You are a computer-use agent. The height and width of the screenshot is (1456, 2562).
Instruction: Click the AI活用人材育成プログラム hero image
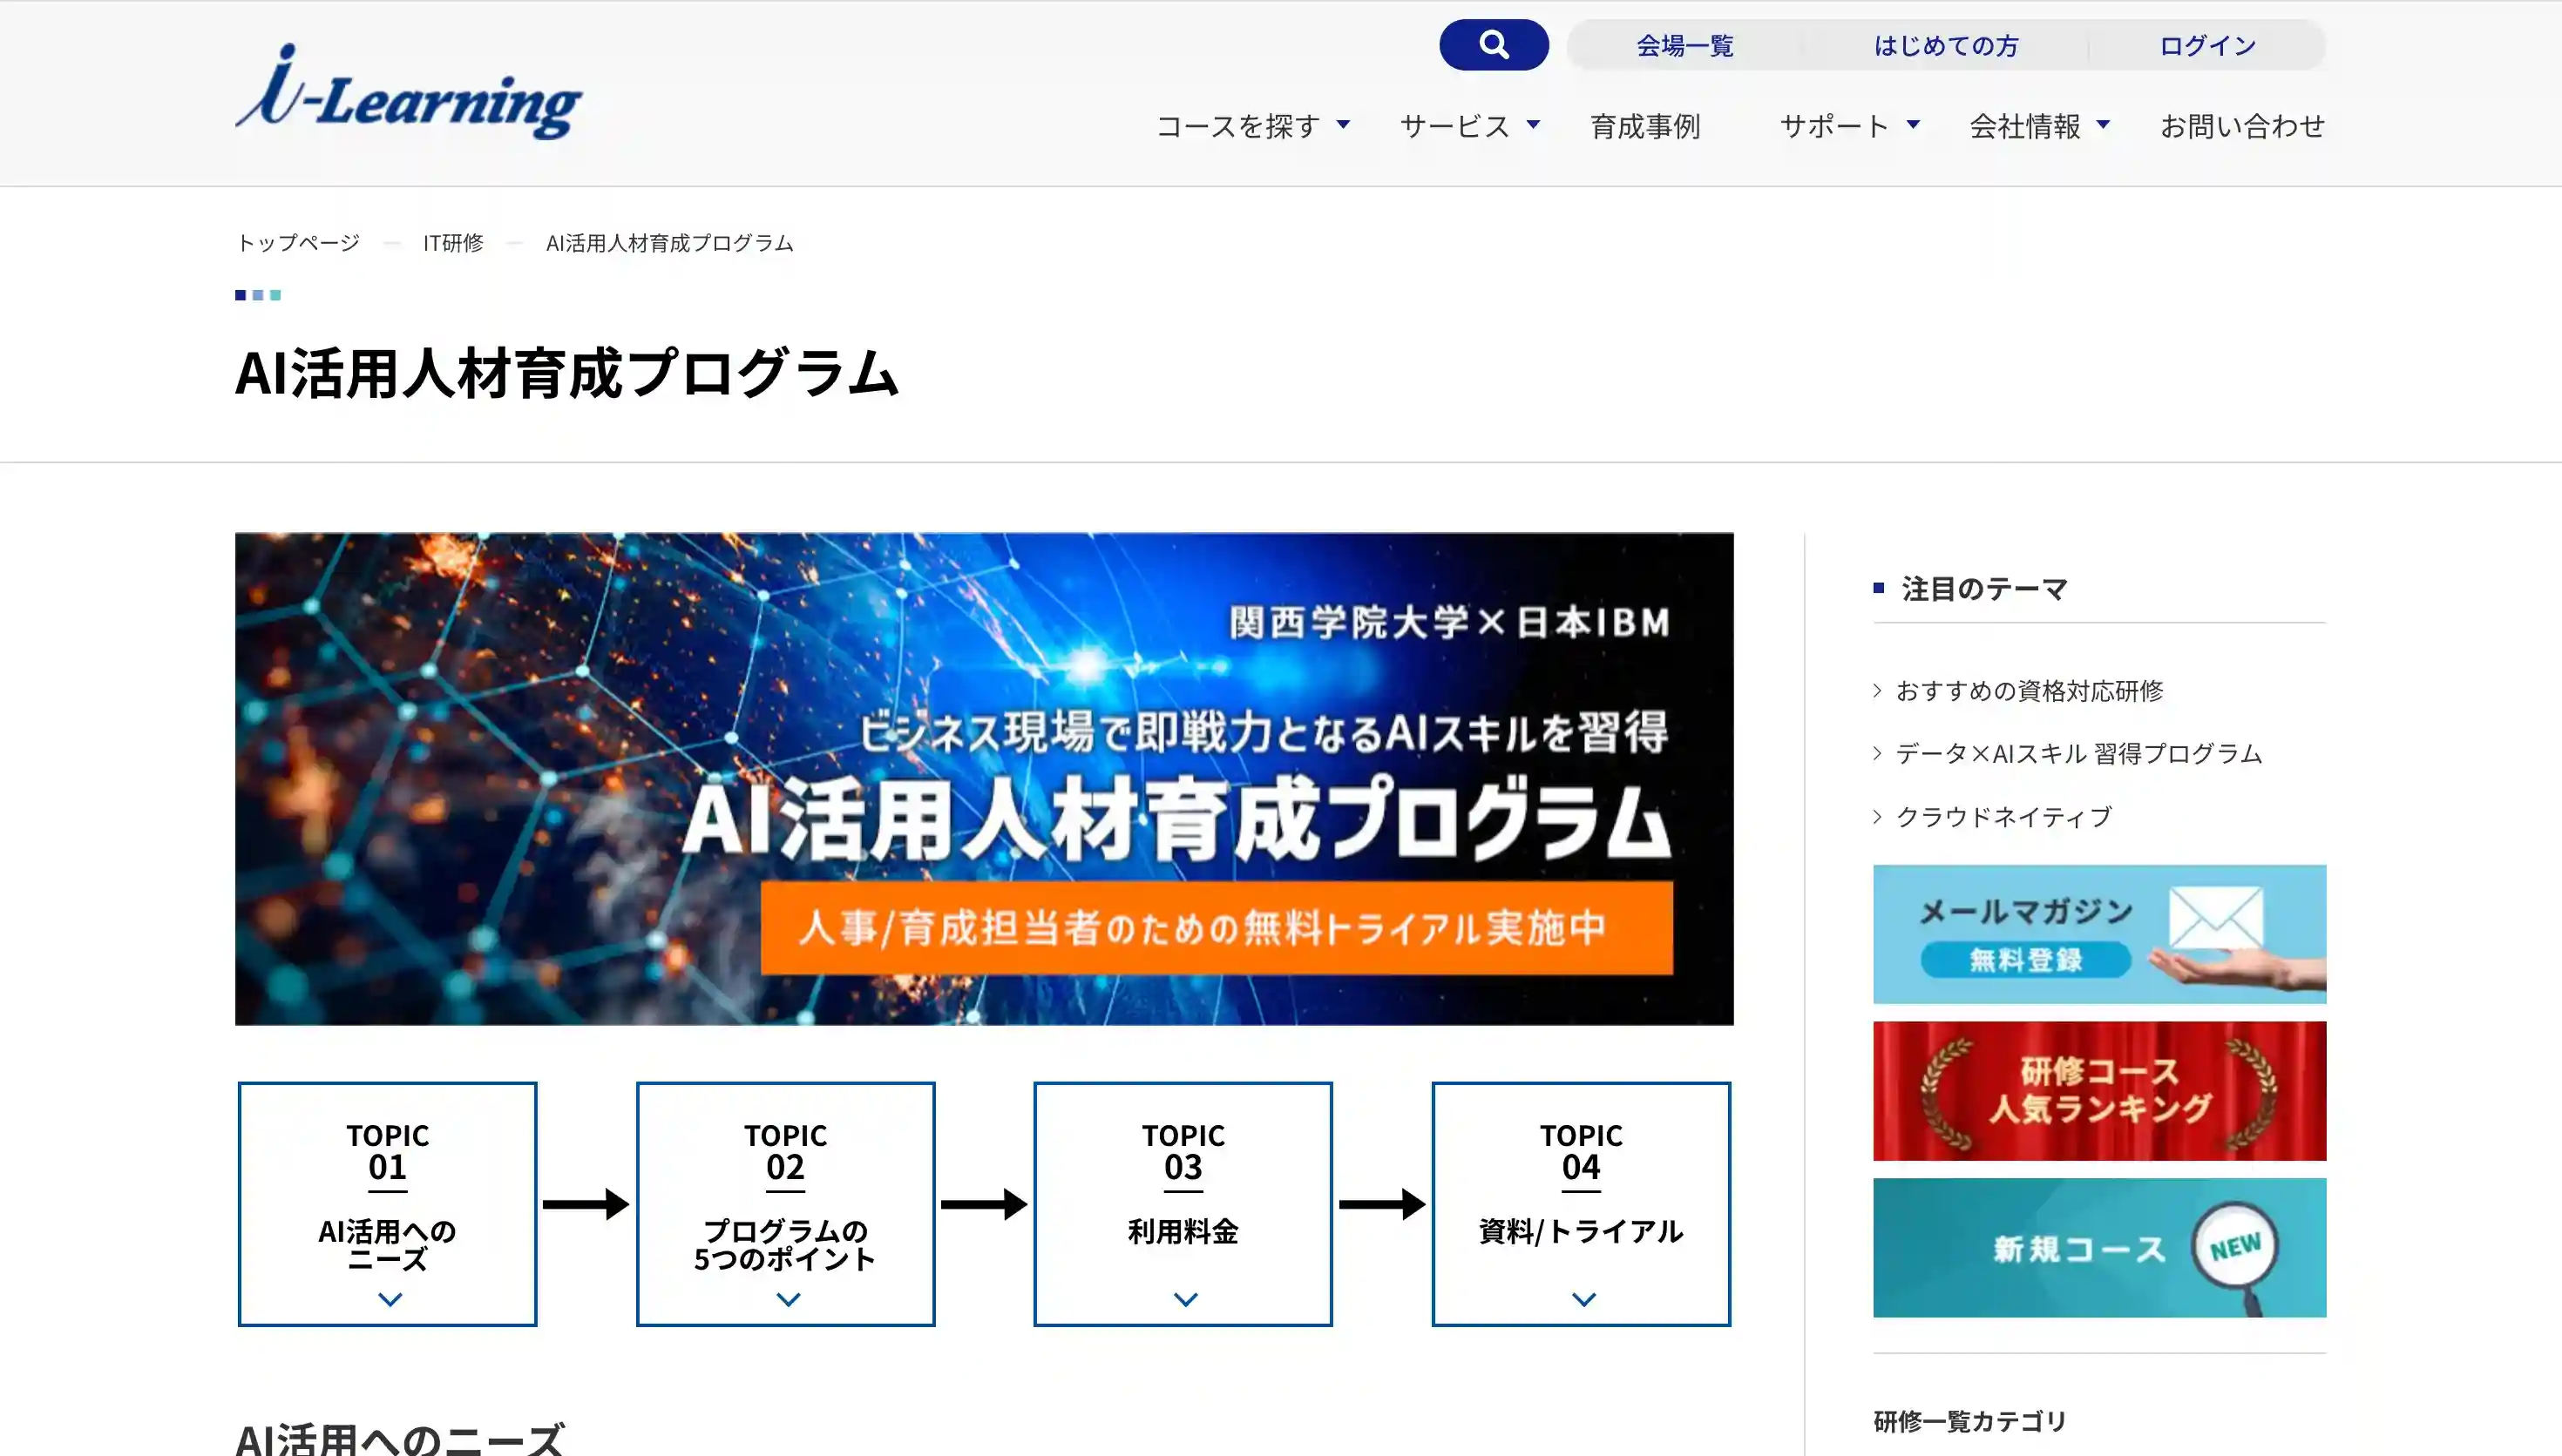[983, 779]
